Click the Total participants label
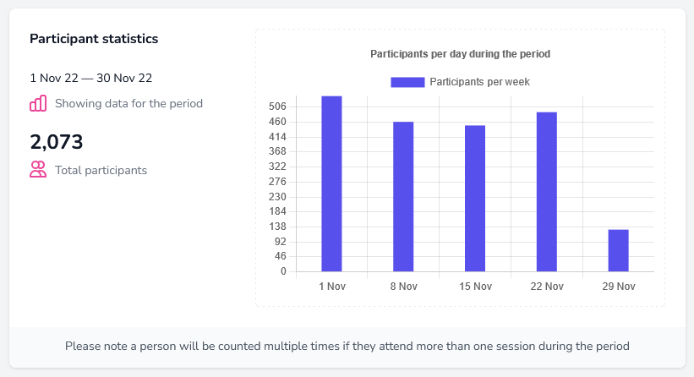Viewport: 694px width, 377px height. (101, 170)
